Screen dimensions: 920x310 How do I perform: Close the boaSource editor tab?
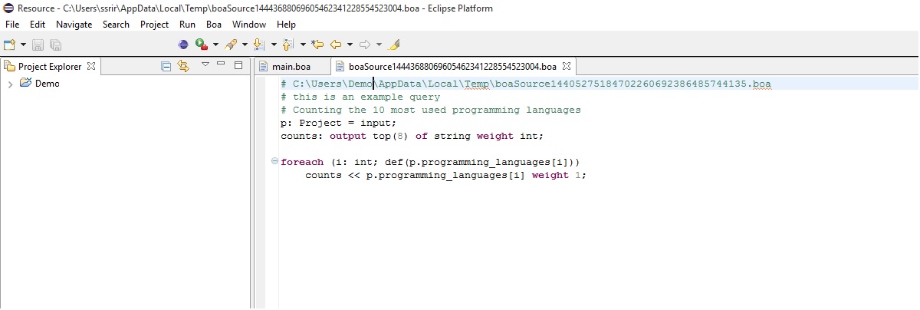point(567,66)
